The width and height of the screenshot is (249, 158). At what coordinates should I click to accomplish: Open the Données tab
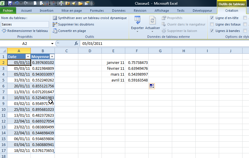[118, 11]
